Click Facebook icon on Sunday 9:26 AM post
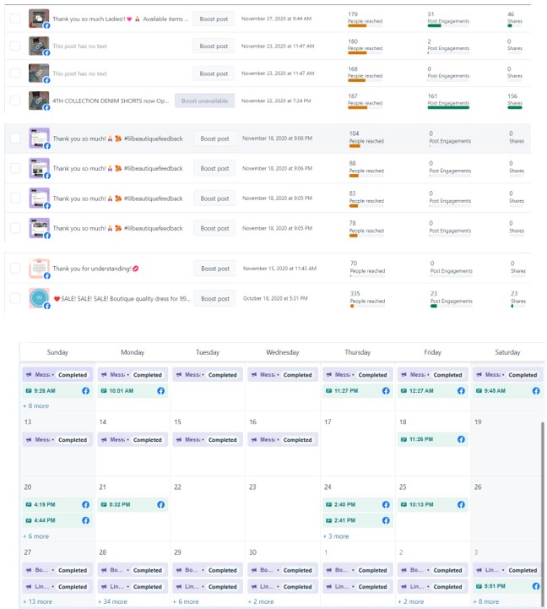This screenshot has height=609, width=547. pyautogui.click(x=86, y=391)
